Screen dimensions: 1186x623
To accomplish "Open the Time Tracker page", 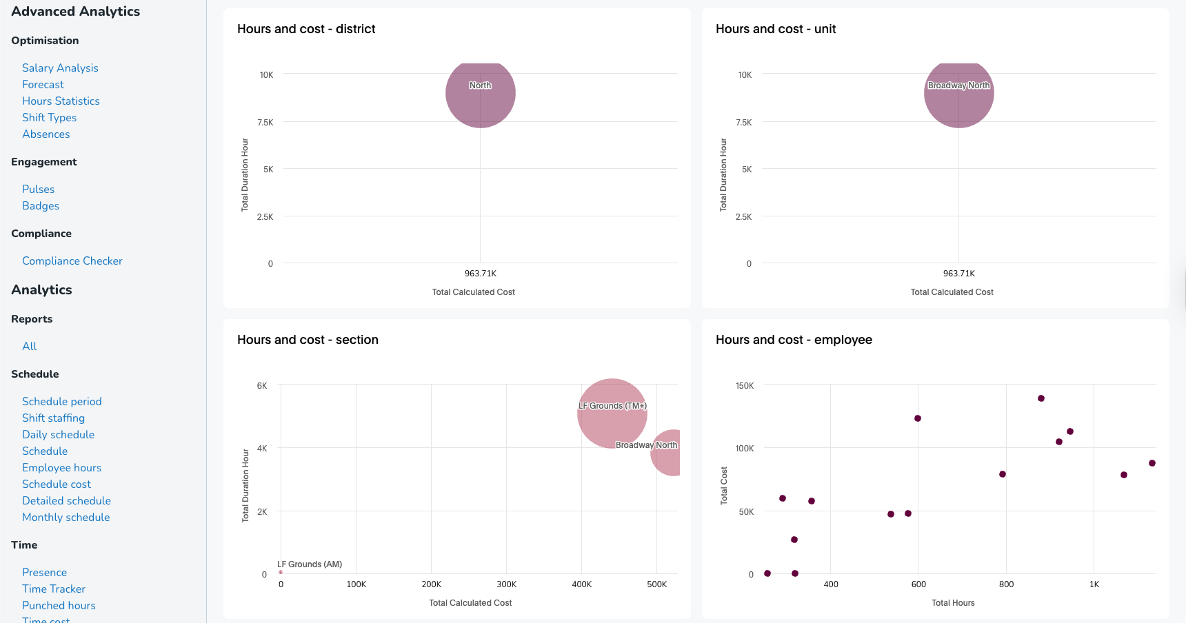I will (53, 589).
